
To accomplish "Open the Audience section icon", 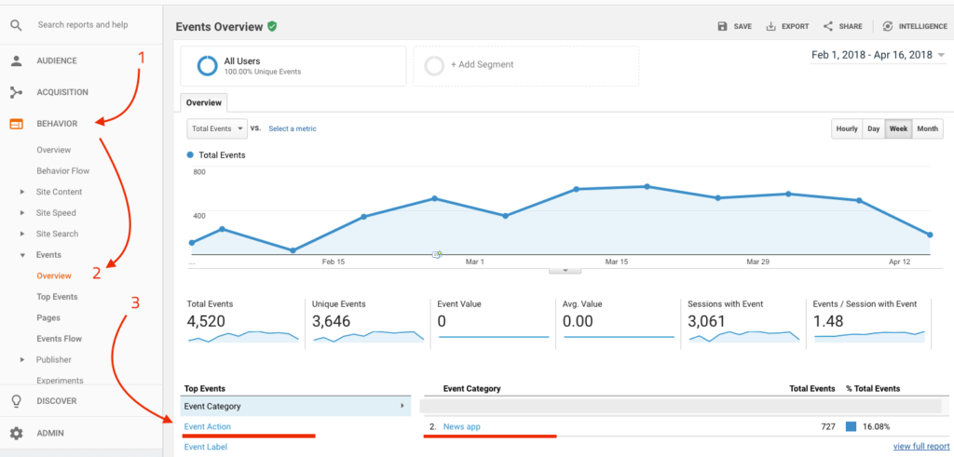I will [16, 60].
